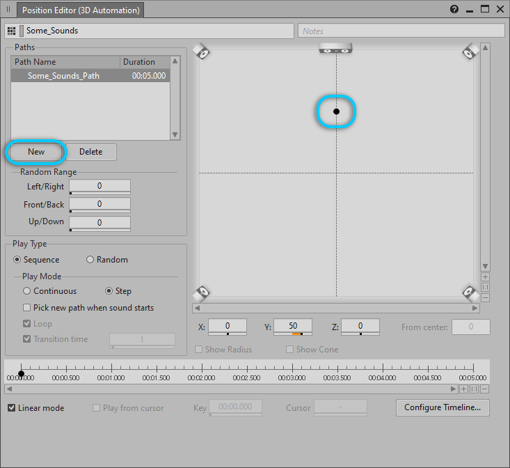
Task: Select Continuous play mode
Action: (27, 291)
